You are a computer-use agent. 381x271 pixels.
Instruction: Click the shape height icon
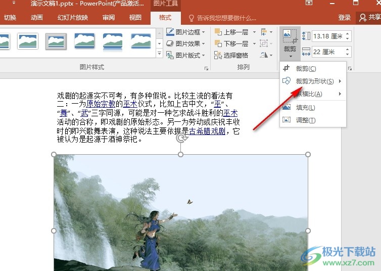pyautogui.click(x=306, y=36)
